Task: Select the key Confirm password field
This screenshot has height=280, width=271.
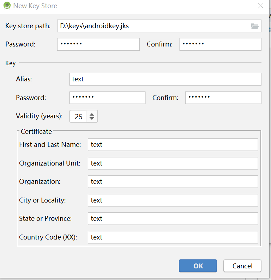Action: click(223, 98)
